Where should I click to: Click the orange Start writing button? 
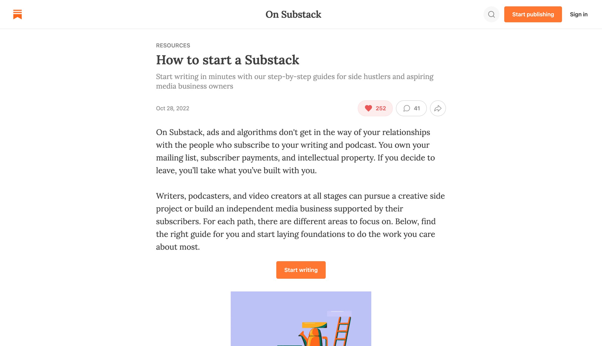301,270
